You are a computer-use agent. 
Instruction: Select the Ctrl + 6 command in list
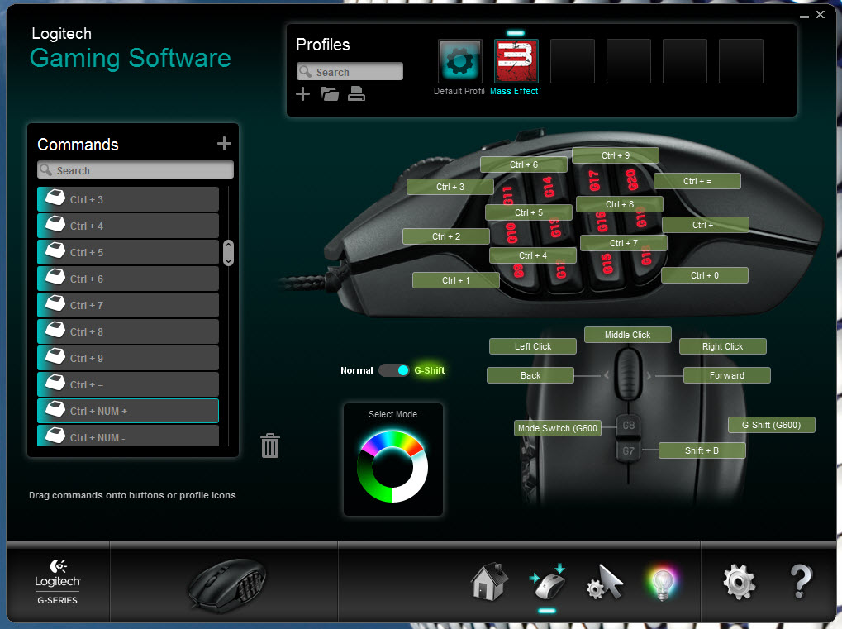point(128,279)
